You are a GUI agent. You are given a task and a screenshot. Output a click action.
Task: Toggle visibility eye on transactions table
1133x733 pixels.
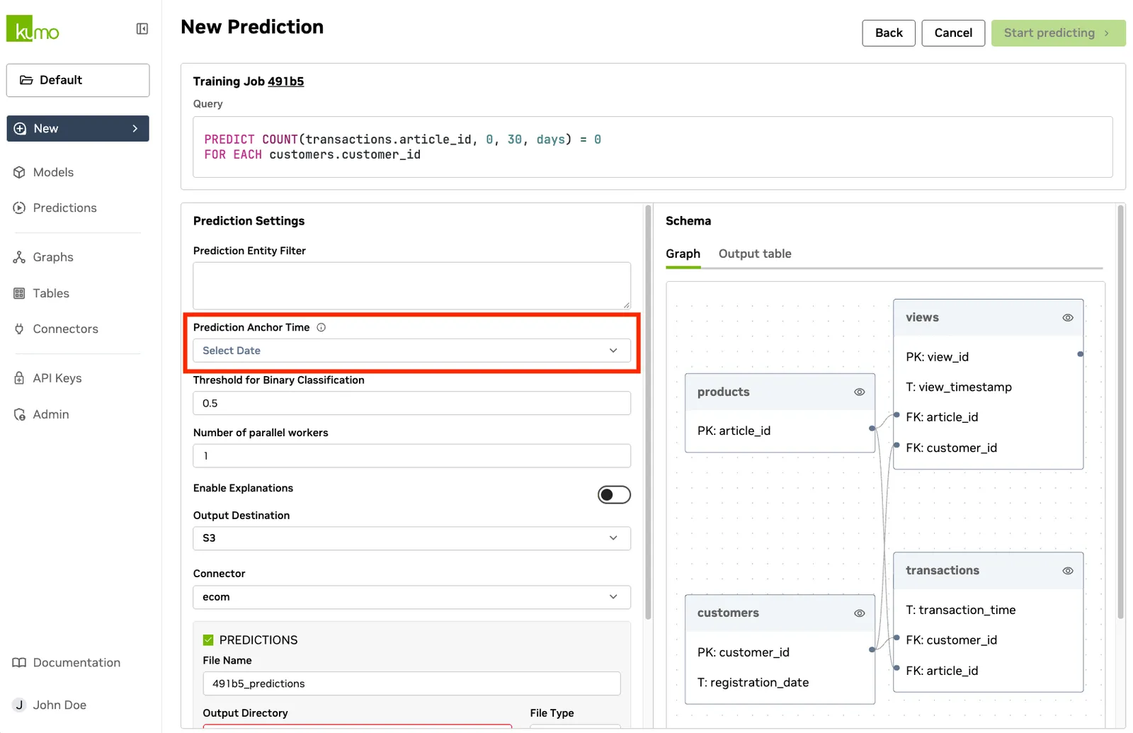tap(1068, 571)
